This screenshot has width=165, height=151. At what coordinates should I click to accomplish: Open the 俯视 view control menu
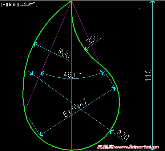[x=13, y=5]
